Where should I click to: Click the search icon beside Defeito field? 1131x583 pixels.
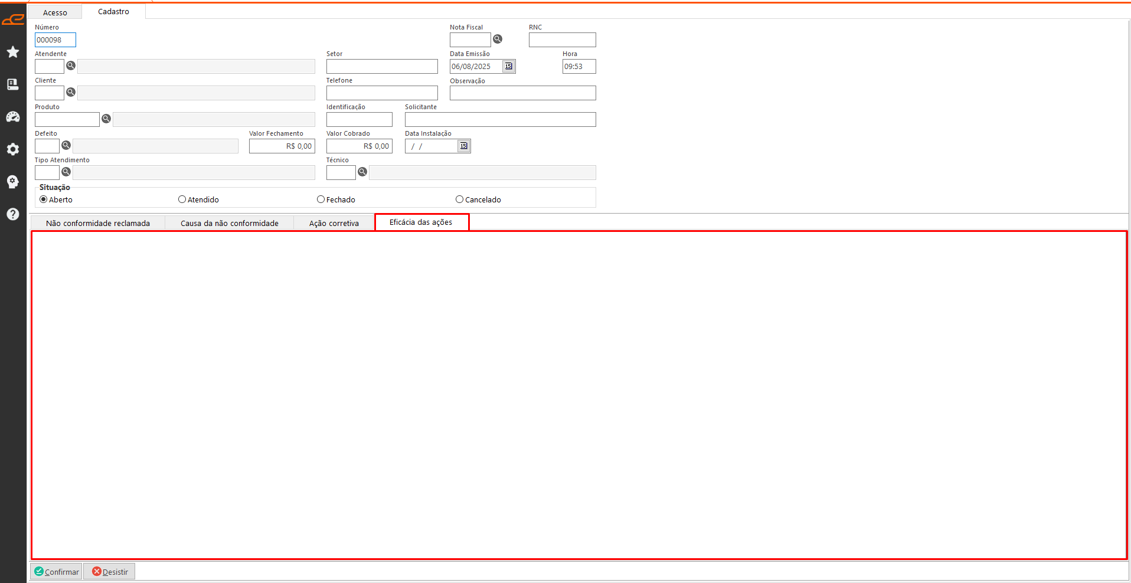[66, 145]
